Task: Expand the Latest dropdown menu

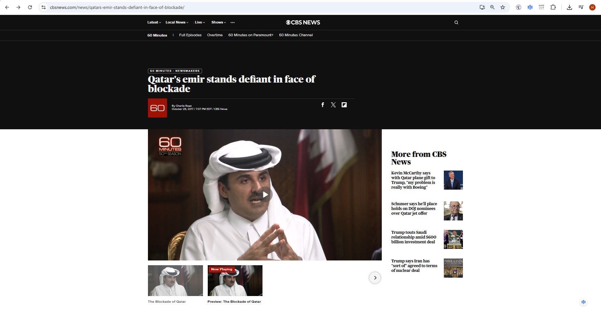Action: pyautogui.click(x=154, y=22)
